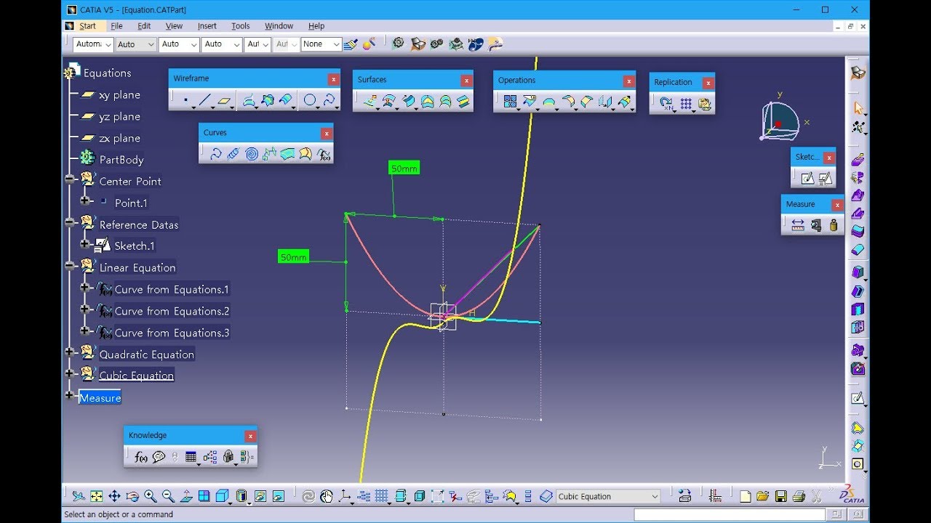The image size is (931, 523).
Task: Open the Formula f(x) tool in Knowledge toolbar
Action: click(x=141, y=457)
